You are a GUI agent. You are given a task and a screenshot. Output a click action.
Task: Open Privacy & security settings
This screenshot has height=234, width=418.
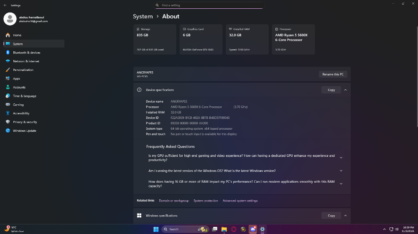coord(34,122)
